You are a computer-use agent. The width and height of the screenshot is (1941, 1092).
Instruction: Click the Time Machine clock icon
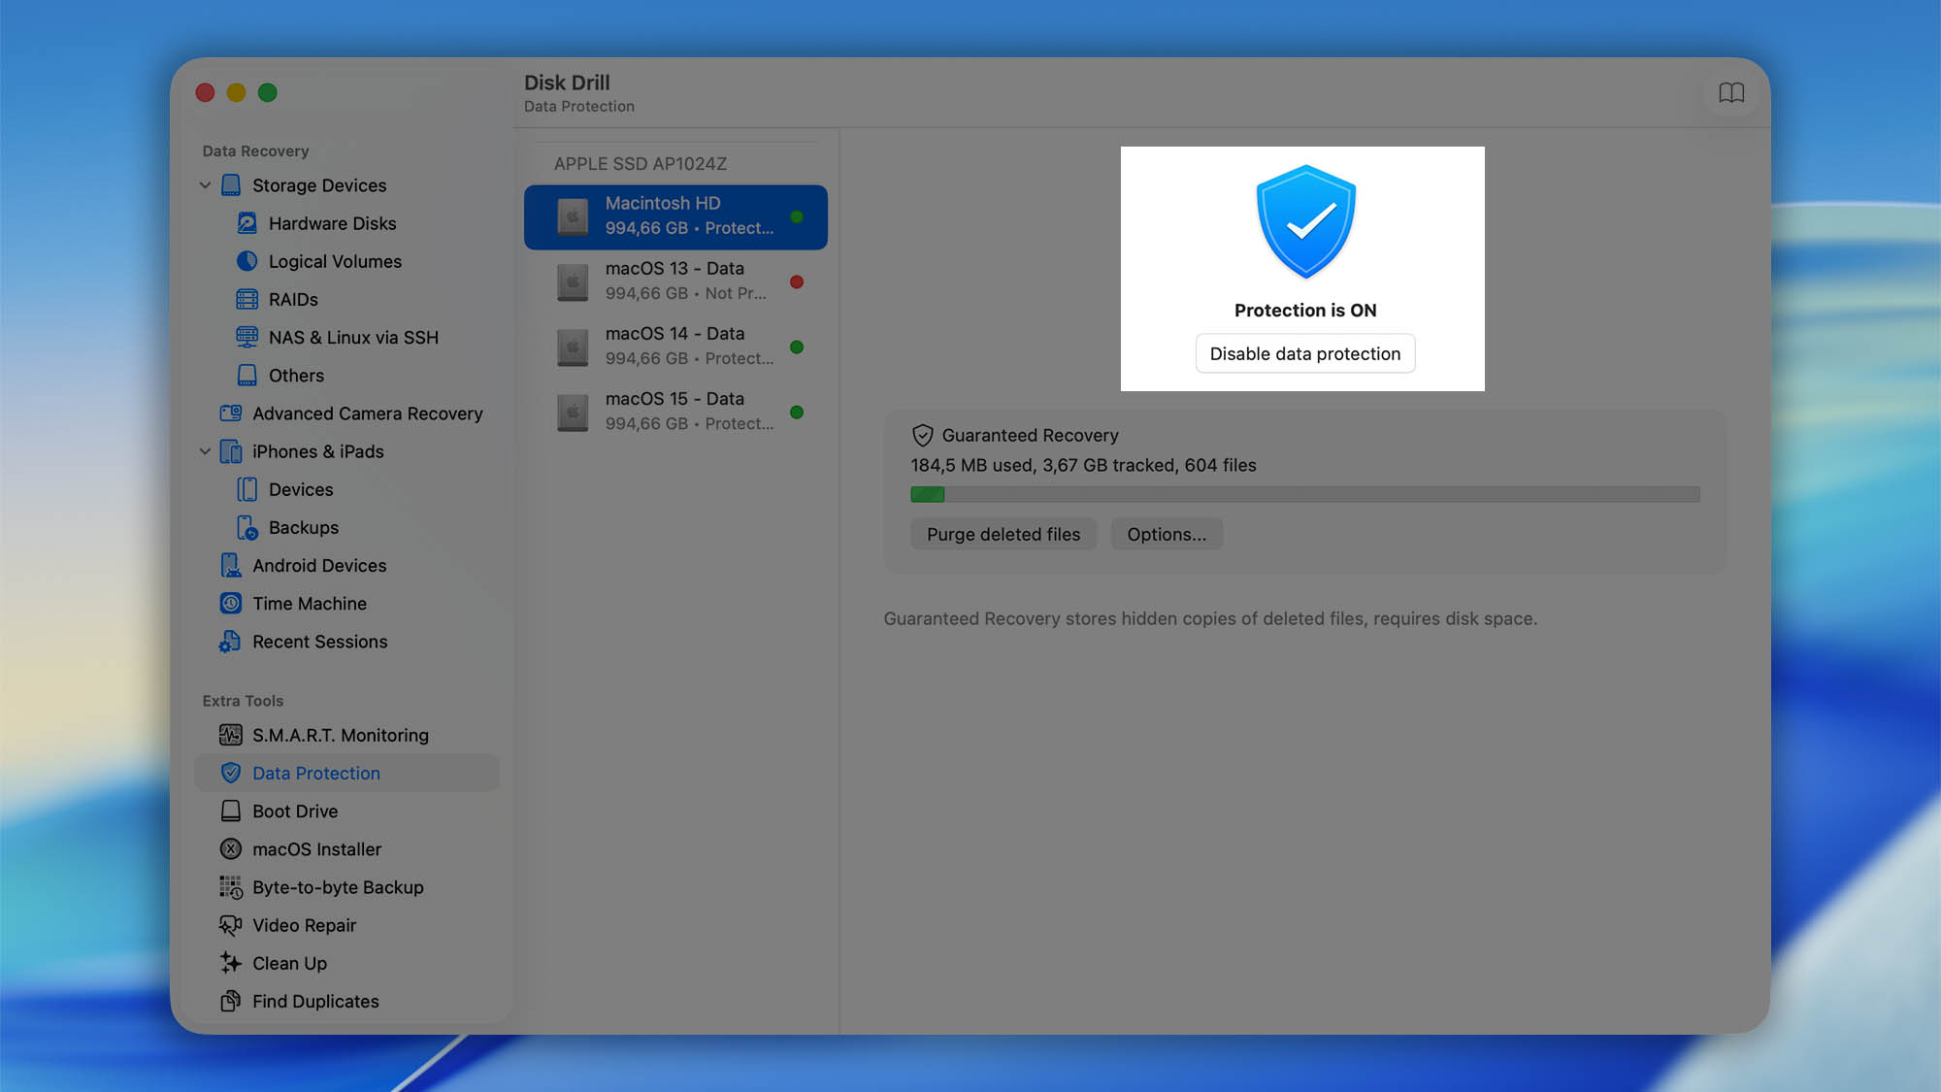231,604
